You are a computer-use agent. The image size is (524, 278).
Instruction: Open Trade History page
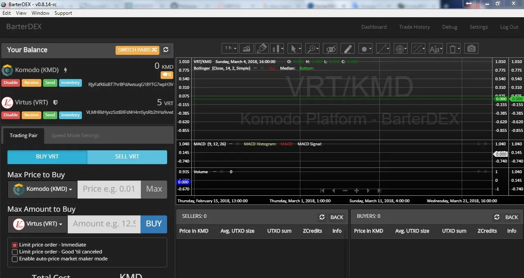point(415,27)
